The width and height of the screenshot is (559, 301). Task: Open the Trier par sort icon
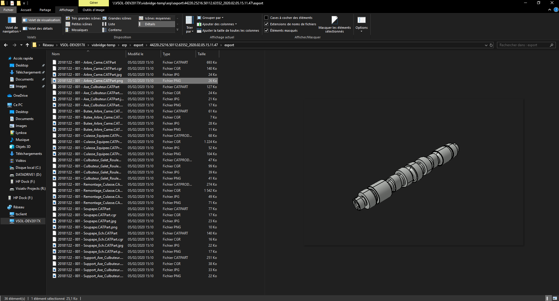pos(190,20)
